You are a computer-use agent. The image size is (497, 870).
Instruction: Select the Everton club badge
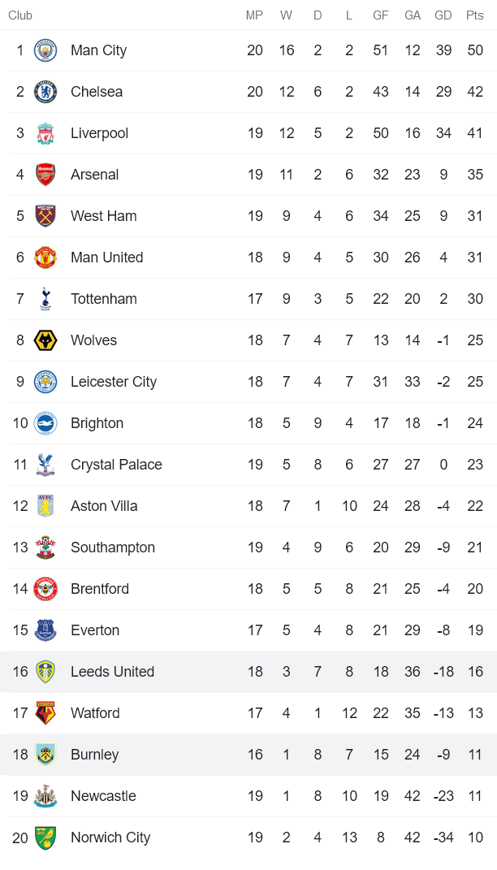point(45,630)
